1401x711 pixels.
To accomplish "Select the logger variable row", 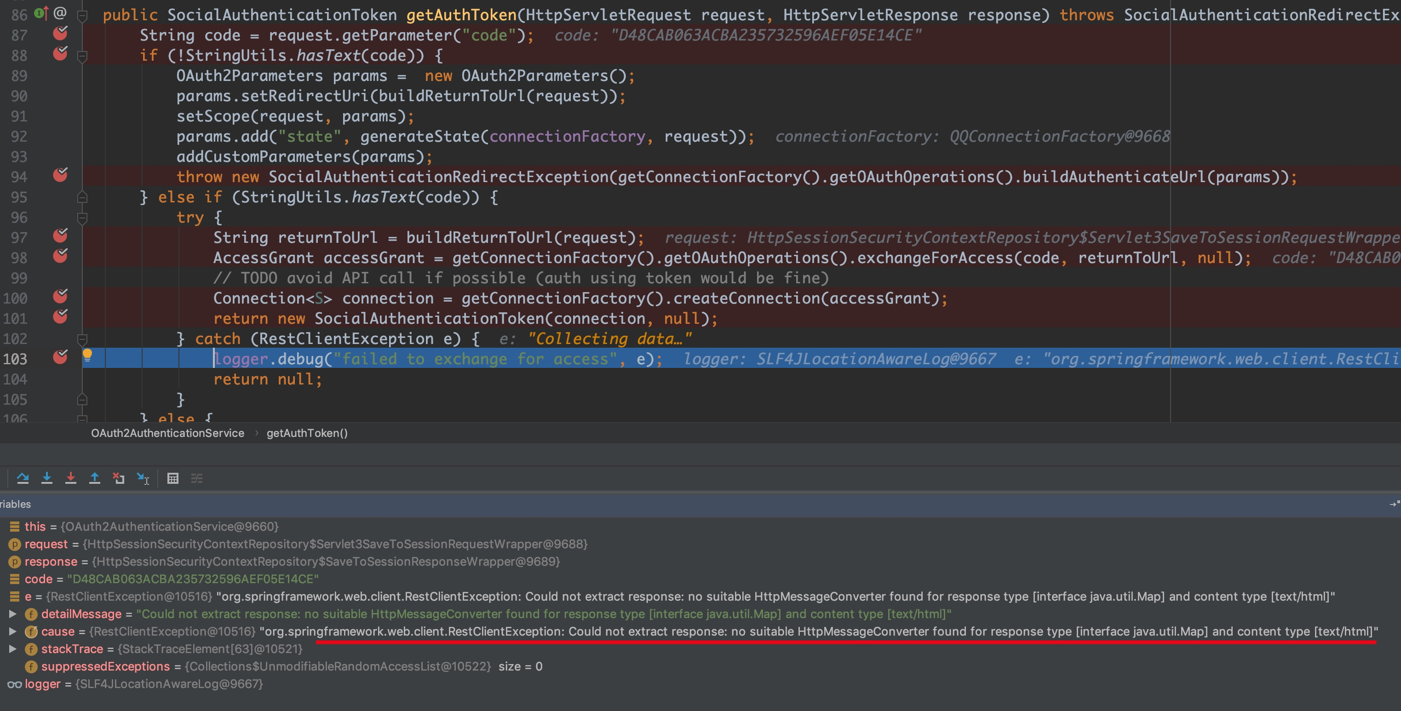I will coord(700,684).
